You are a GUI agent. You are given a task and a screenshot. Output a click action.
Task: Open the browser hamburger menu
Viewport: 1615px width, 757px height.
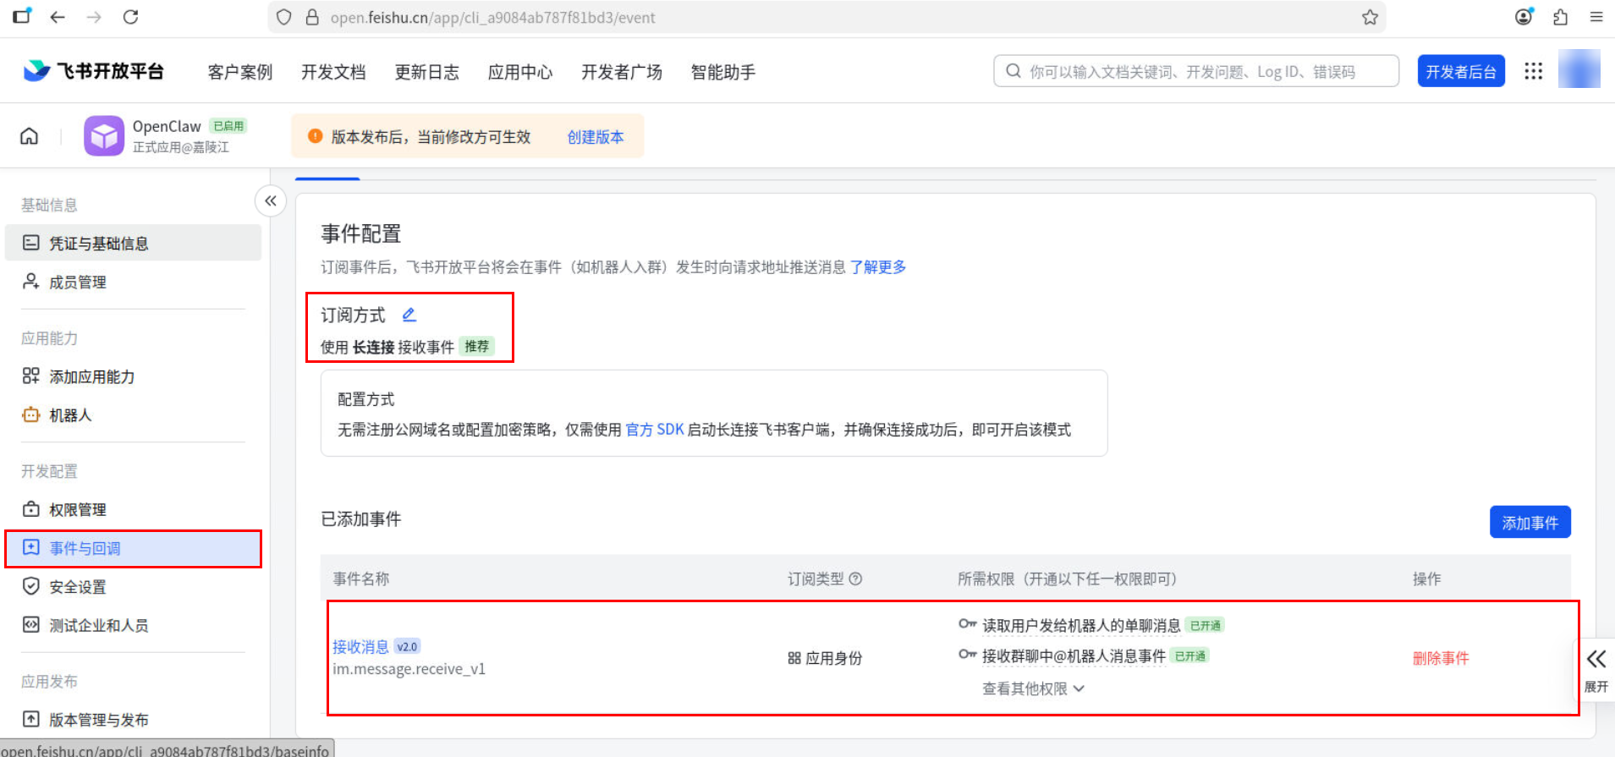1596,17
